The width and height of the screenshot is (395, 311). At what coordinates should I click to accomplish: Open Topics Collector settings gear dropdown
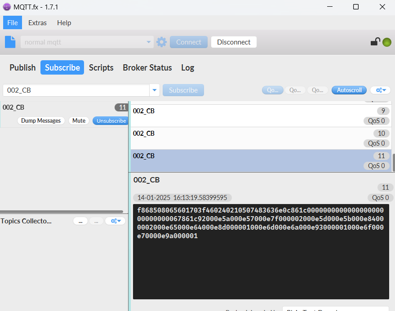(x=115, y=221)
